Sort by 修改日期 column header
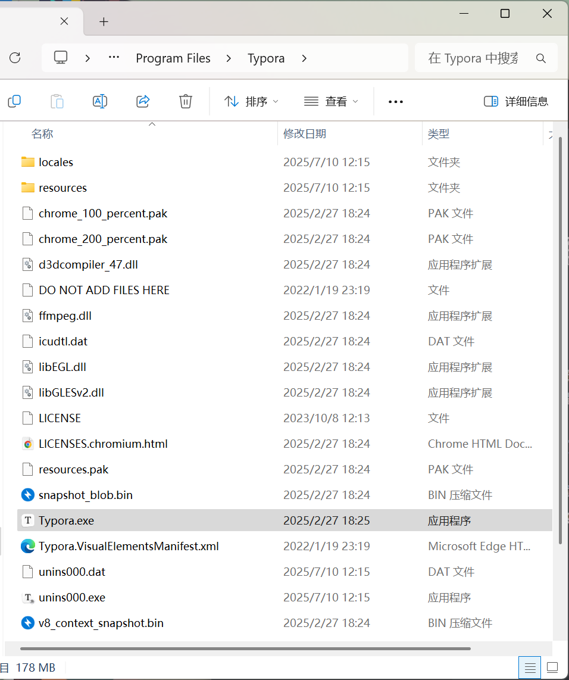569x680 pixels. (x=305, y=134)
